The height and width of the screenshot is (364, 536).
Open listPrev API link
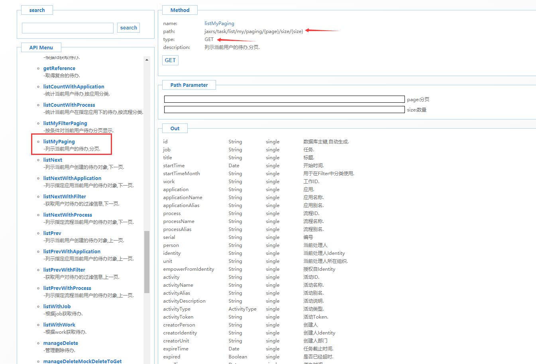[52, 233]
